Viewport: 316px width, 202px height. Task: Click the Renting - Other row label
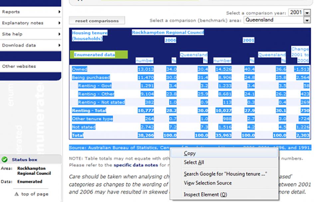pyautogui.click(x=96, y=94)
